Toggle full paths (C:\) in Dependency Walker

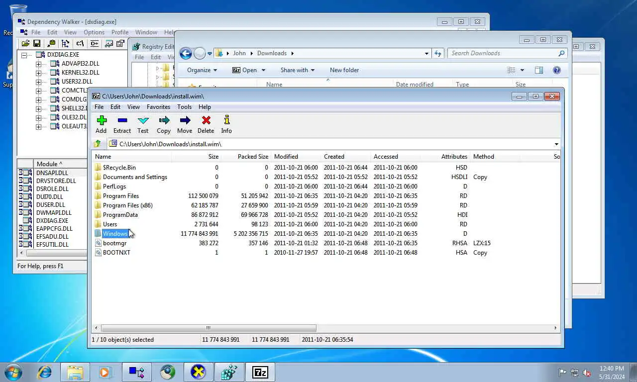tap(80, 44)
